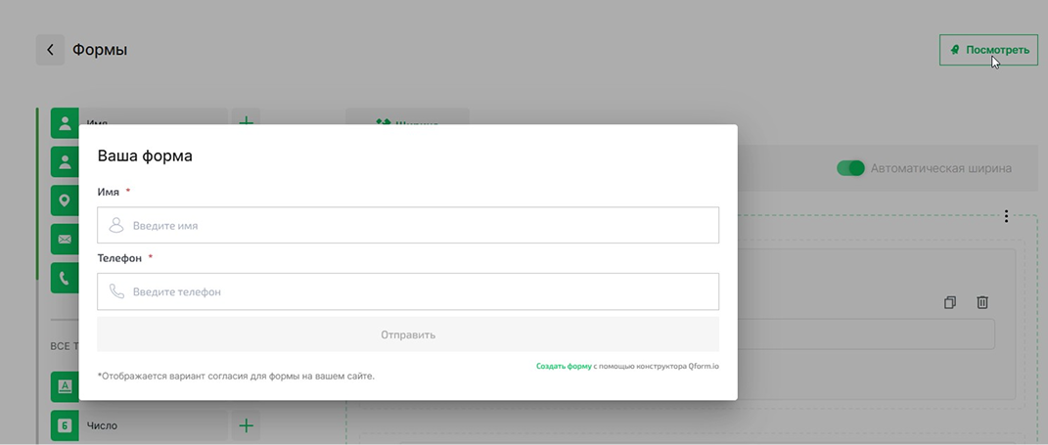The image size is (1048, 445).
Task: Click the trash delete icon
Action: pos(982,303)
